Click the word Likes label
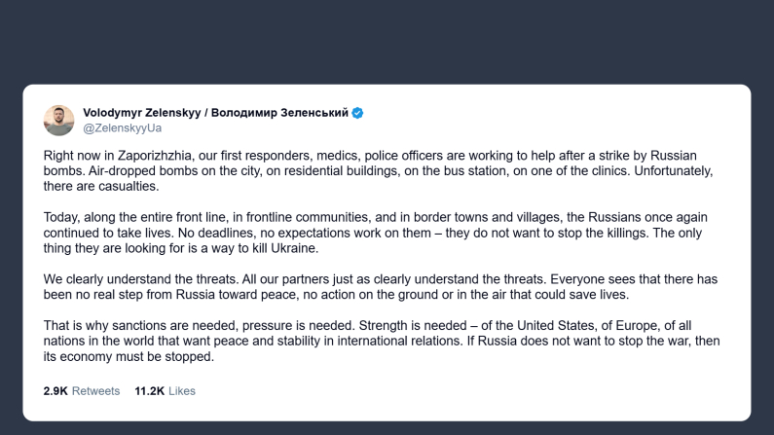Viewport: 774px width, 435px height. [181, 391]
